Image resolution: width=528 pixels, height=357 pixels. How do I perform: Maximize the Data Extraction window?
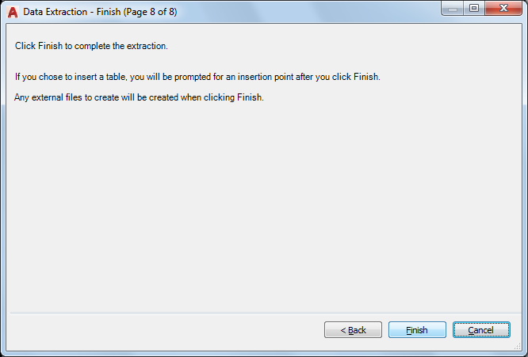[475, 9]
